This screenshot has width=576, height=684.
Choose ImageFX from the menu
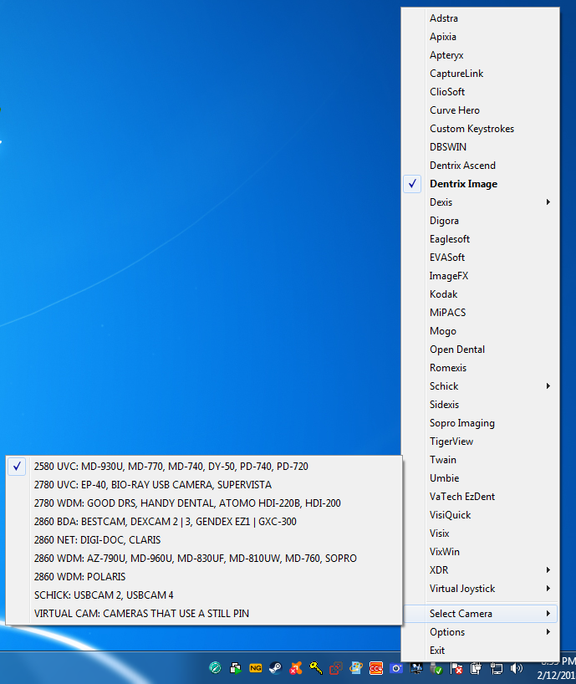coord(480,276)
